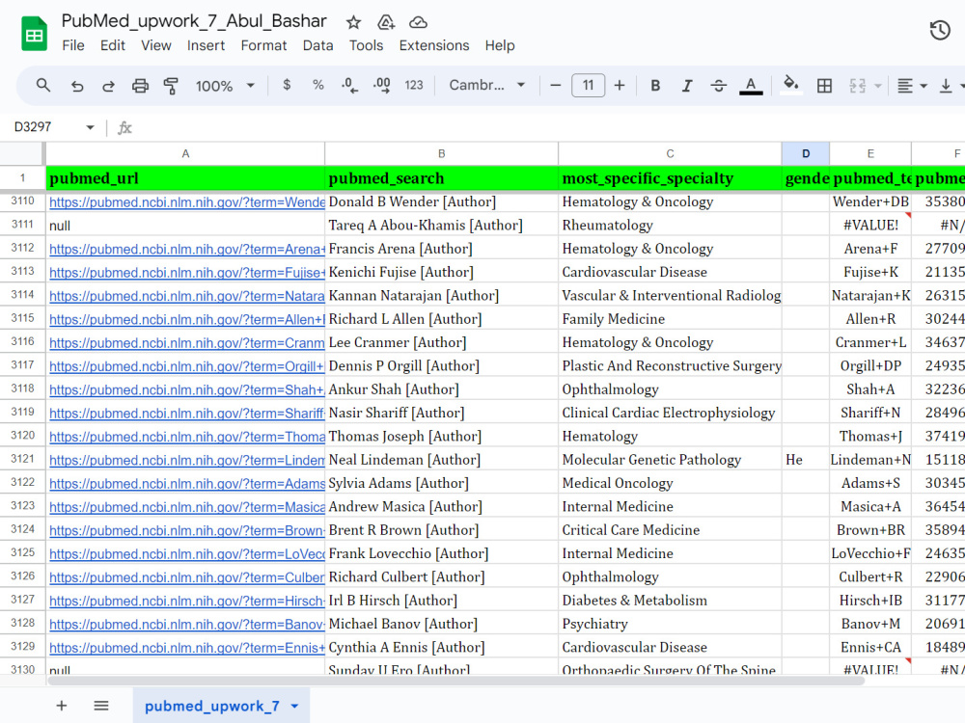Open pubmed_upwork_7 tab options arrow
The height and width of the screenshot is (723, 965).
coord(294,707)
